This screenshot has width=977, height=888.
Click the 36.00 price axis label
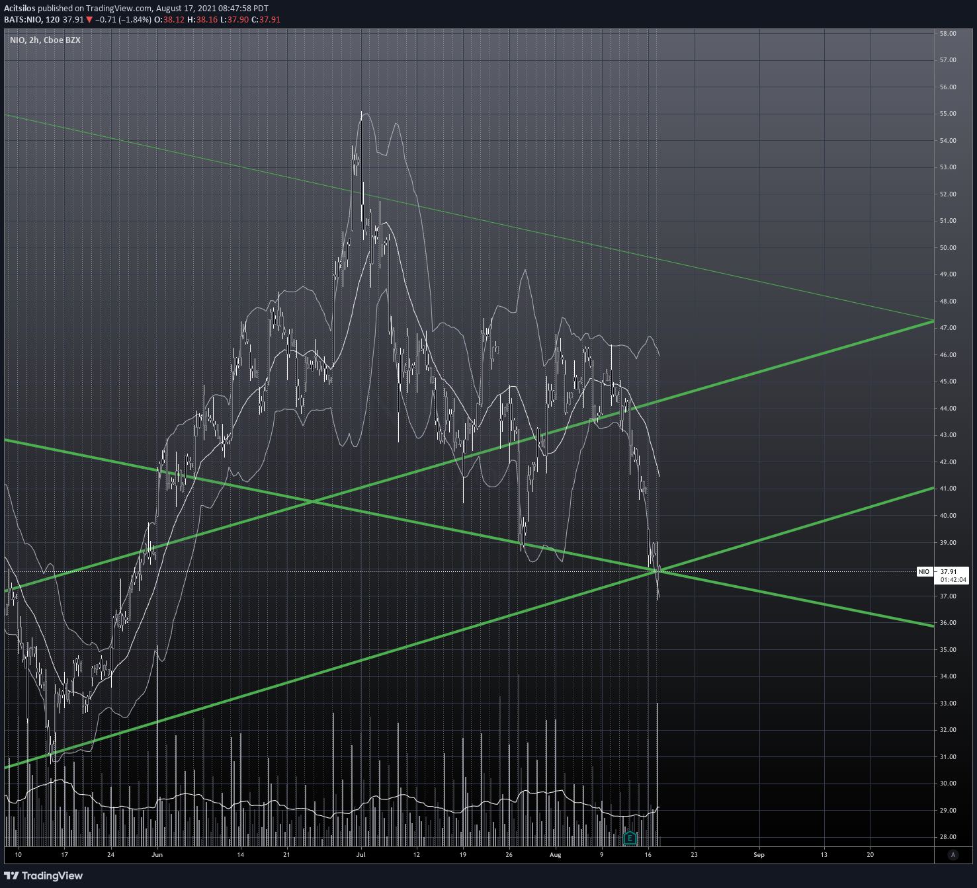tap(948, 623)
